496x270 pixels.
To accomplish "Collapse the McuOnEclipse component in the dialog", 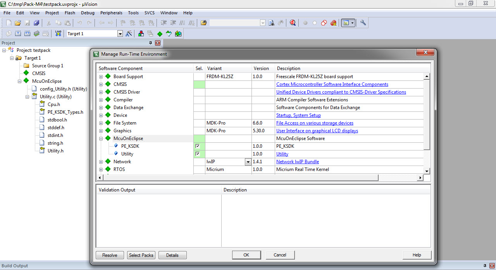I will (101, 138).
